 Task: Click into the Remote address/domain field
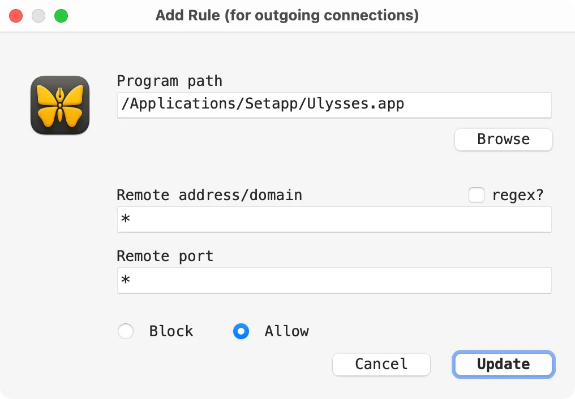pyautogui.click(x=334, y=219)
